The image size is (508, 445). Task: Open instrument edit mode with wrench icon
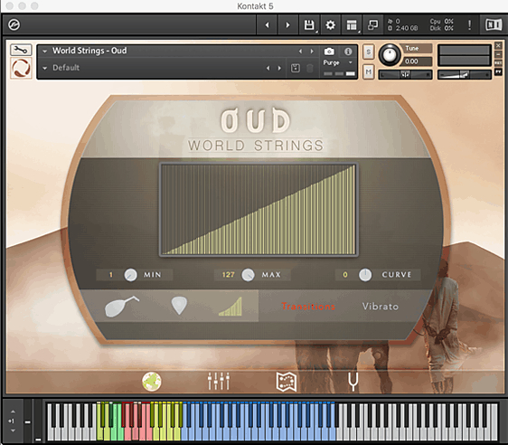coord(21,50)
